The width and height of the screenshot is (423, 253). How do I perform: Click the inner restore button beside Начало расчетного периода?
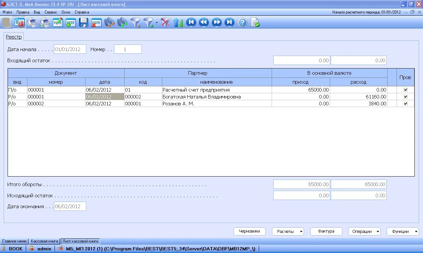point(412,12)
